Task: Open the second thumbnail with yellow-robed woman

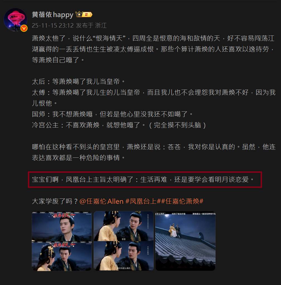Action: tap(123, 241)
